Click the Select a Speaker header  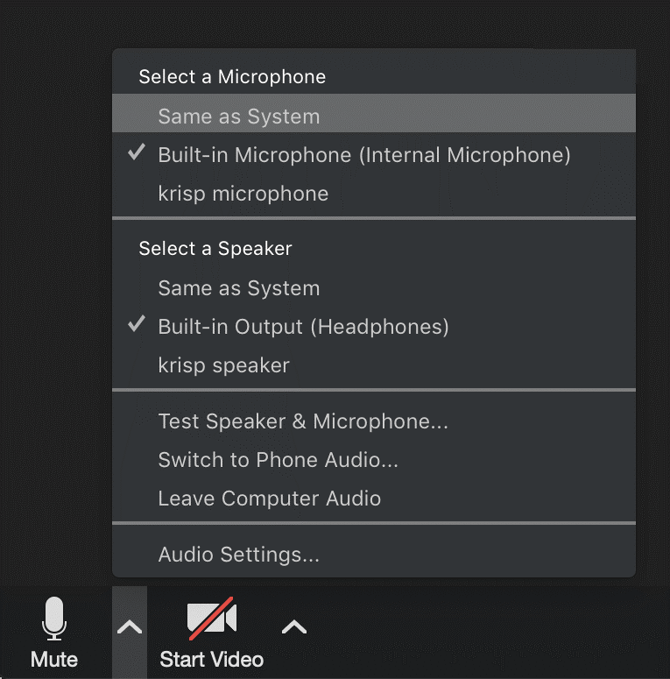coord(215,249)
